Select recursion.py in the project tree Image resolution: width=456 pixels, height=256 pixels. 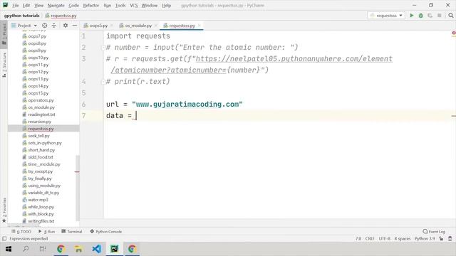(x=39, y=122)
